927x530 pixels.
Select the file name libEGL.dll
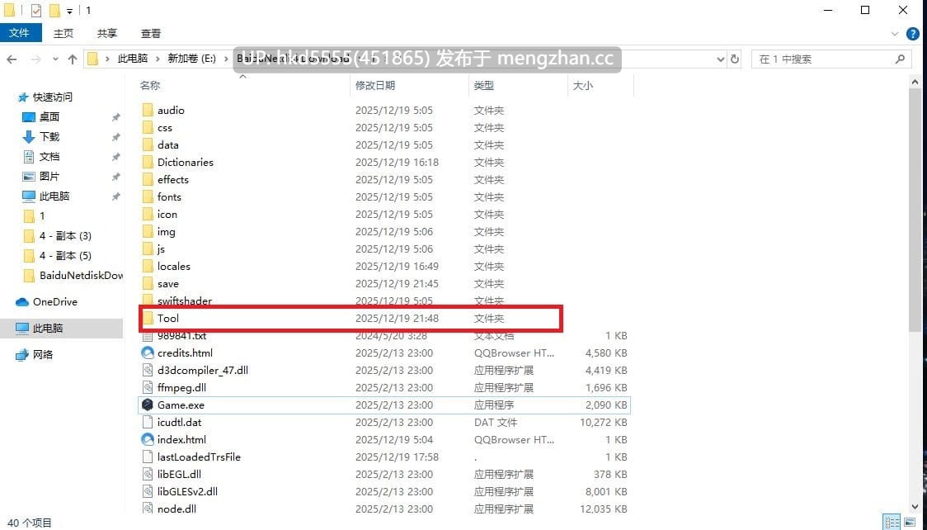(x=179, y=475)
